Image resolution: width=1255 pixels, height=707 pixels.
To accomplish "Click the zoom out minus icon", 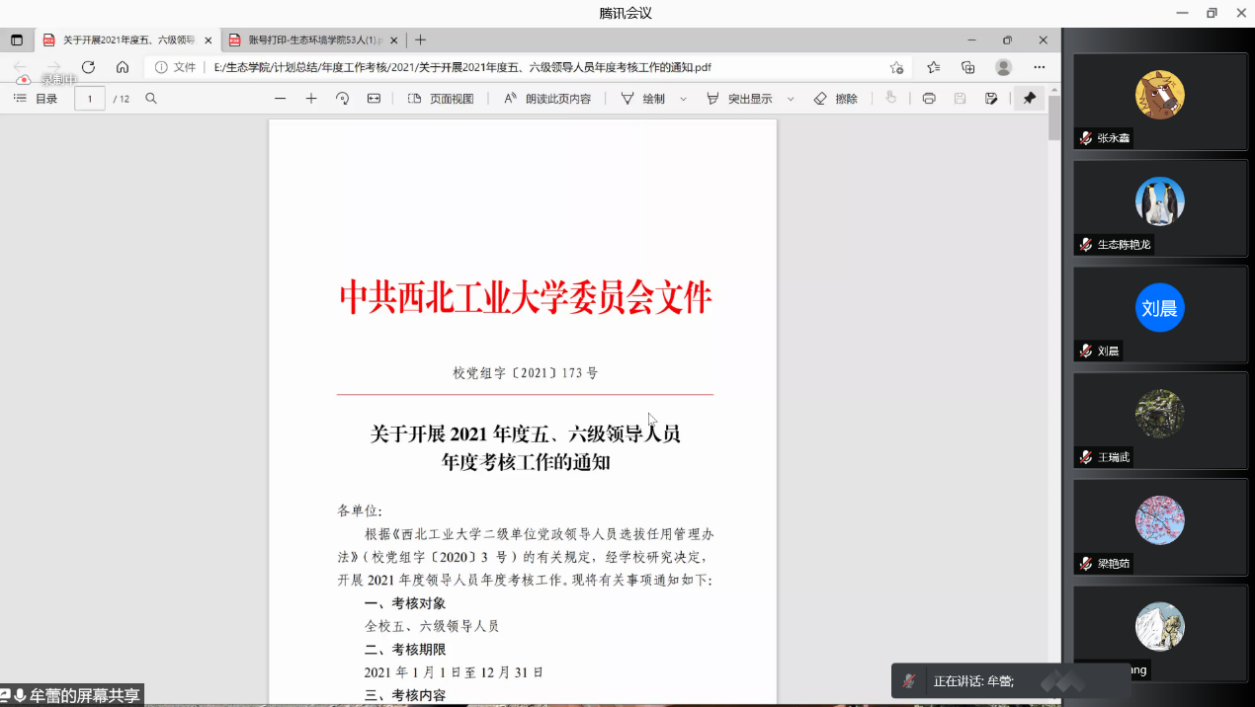I will [281, 99].
